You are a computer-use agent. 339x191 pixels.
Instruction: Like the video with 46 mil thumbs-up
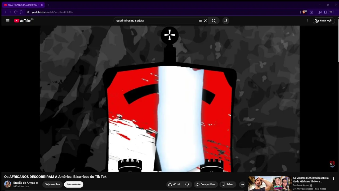(174, 184)
